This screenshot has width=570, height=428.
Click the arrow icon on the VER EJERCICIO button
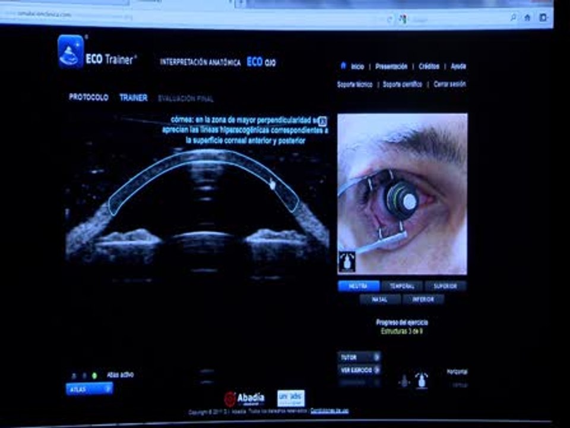coord(376,370)
